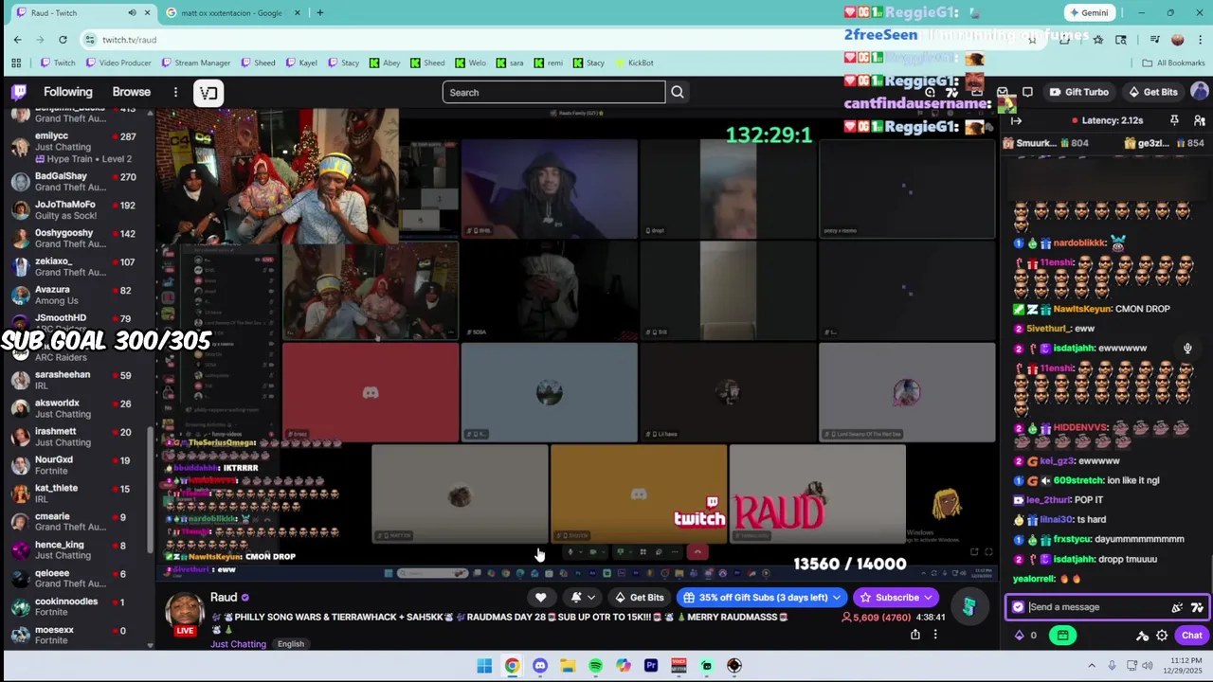
Task: Click the 7TV emote icon in message box
Action: point(1197,607)
